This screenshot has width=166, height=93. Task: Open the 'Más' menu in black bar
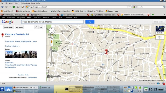pos(76,18)
